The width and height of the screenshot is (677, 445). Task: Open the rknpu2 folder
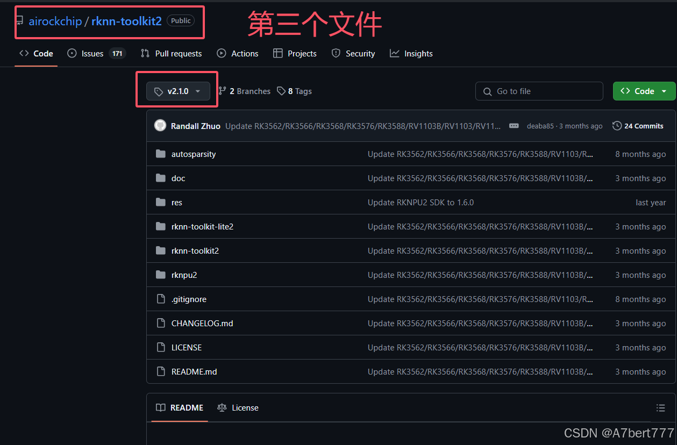[184, 275]
